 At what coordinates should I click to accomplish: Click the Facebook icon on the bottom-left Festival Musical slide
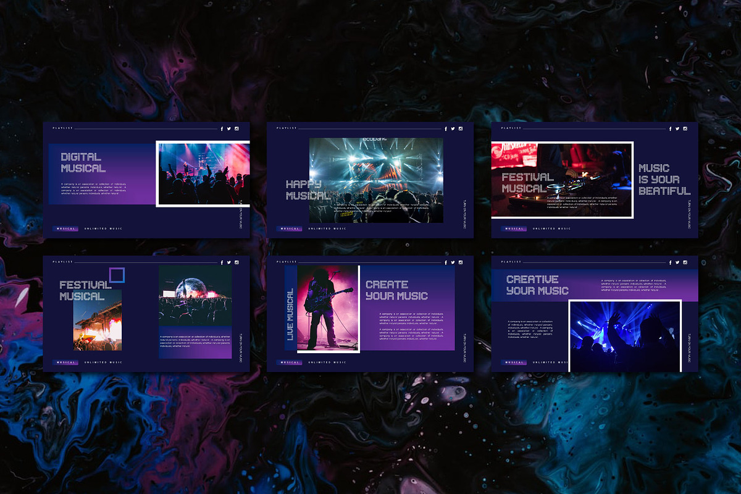222,262
